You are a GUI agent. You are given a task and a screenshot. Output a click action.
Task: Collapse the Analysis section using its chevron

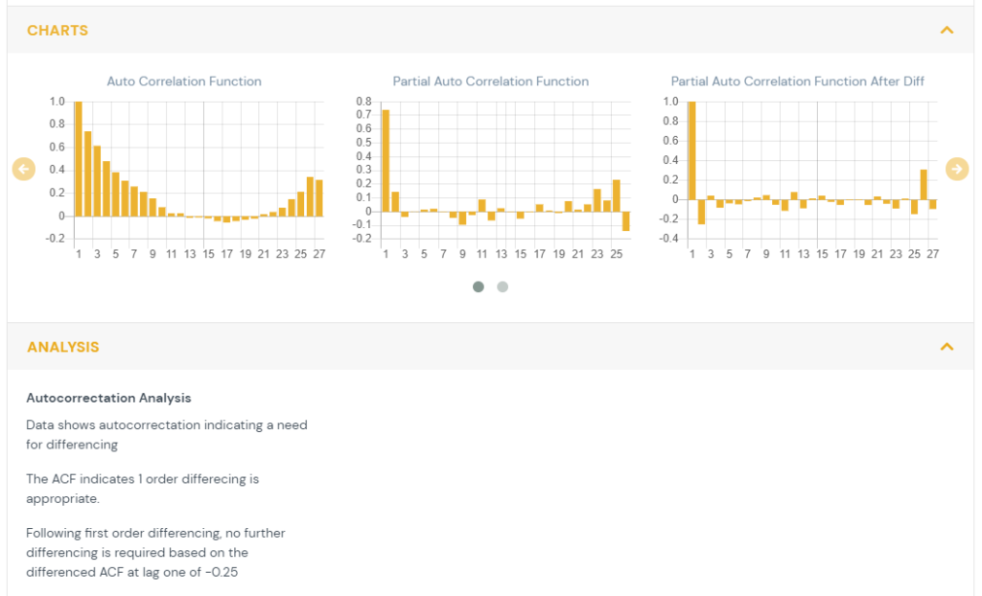click(947, 347)
